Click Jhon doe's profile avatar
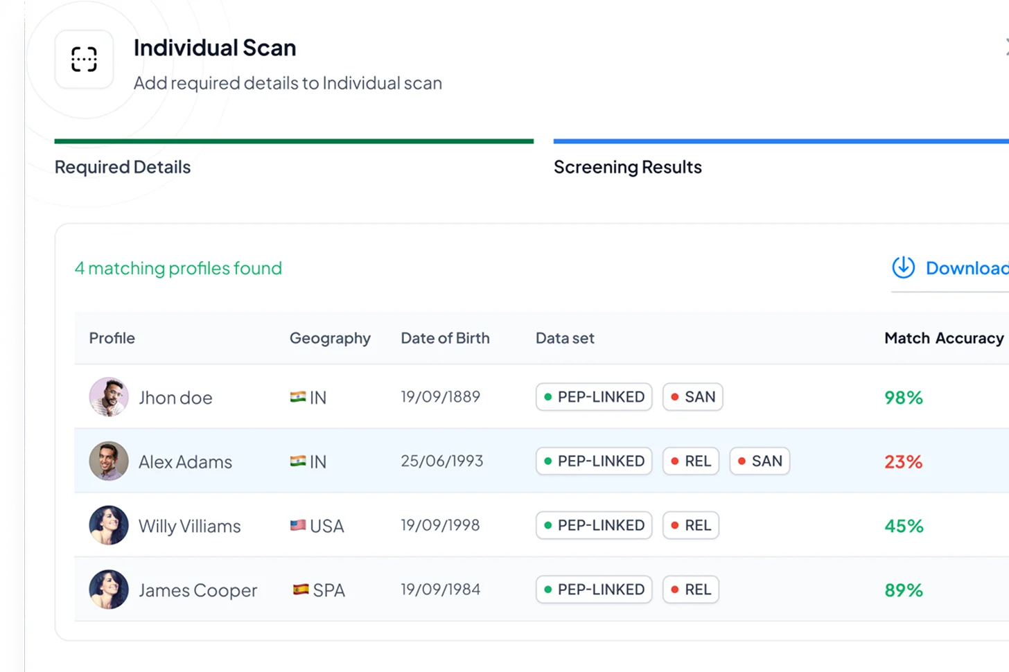This screenshot has width=1009, height=672. point(109,397)
